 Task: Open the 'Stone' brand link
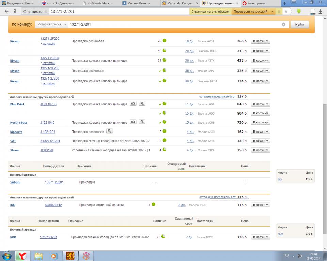click(x=14, y=150)
